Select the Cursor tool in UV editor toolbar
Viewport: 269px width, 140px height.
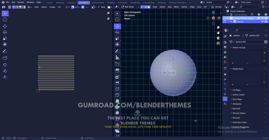click(x=5, y=20)
